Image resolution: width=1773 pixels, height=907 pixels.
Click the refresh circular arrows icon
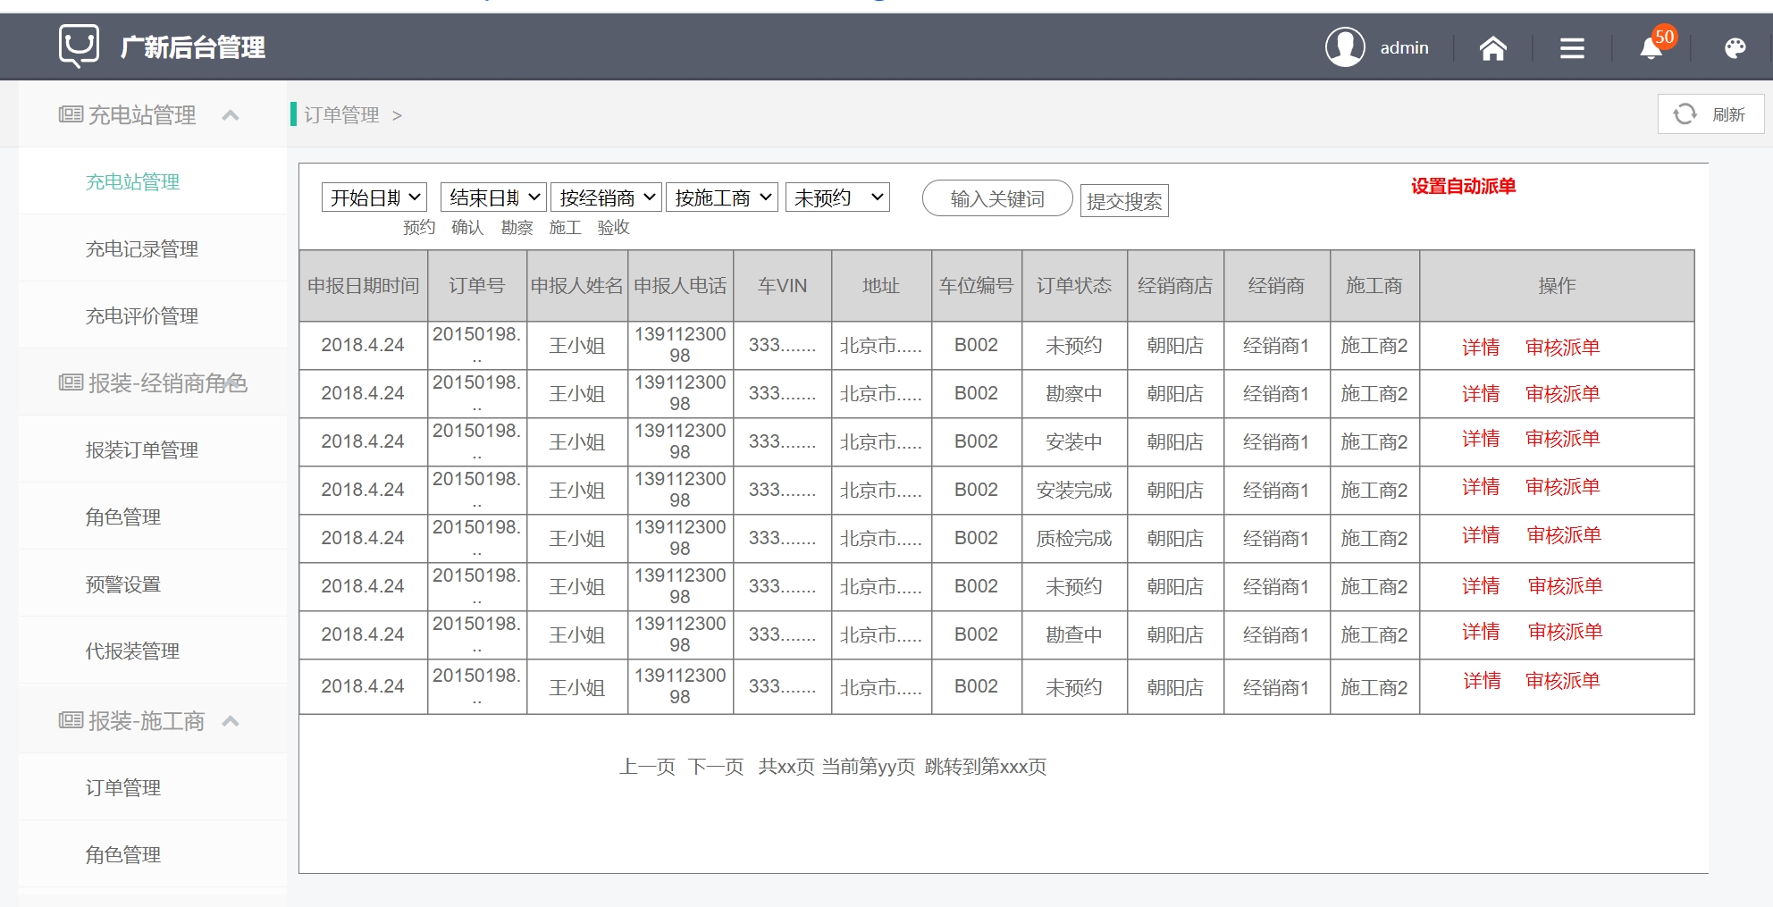(1685, 114)
